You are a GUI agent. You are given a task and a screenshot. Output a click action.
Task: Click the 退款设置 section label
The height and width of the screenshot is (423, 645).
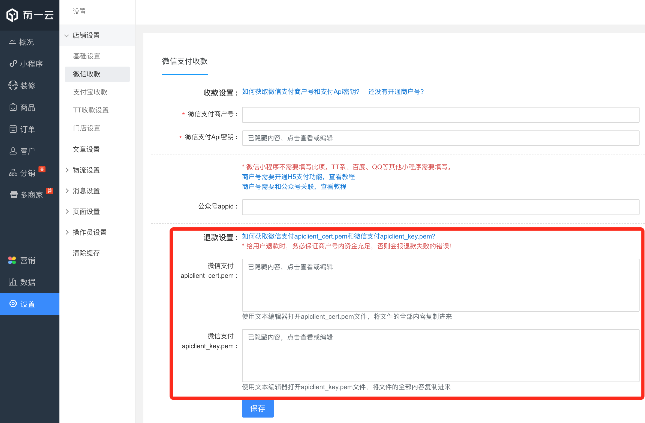(x=220, y=237)
